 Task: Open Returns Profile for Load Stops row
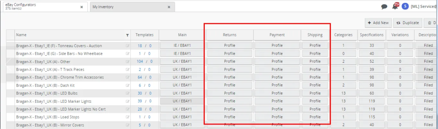point(230,117)
